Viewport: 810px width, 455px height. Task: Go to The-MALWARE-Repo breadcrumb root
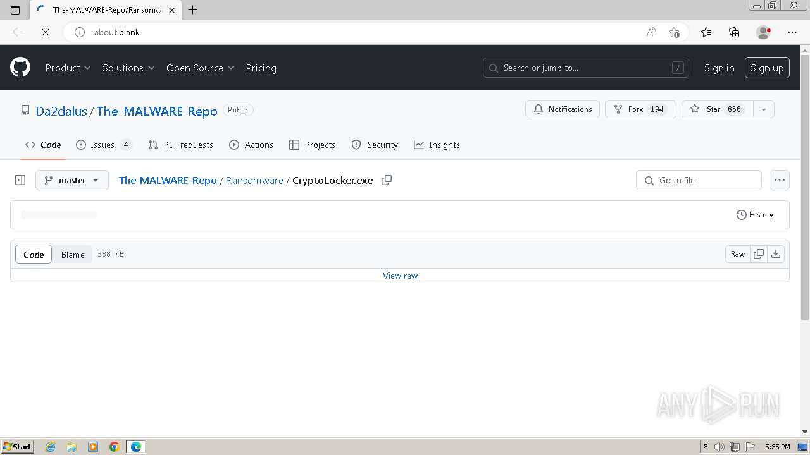pyautogui.click(x=168, y=180)
